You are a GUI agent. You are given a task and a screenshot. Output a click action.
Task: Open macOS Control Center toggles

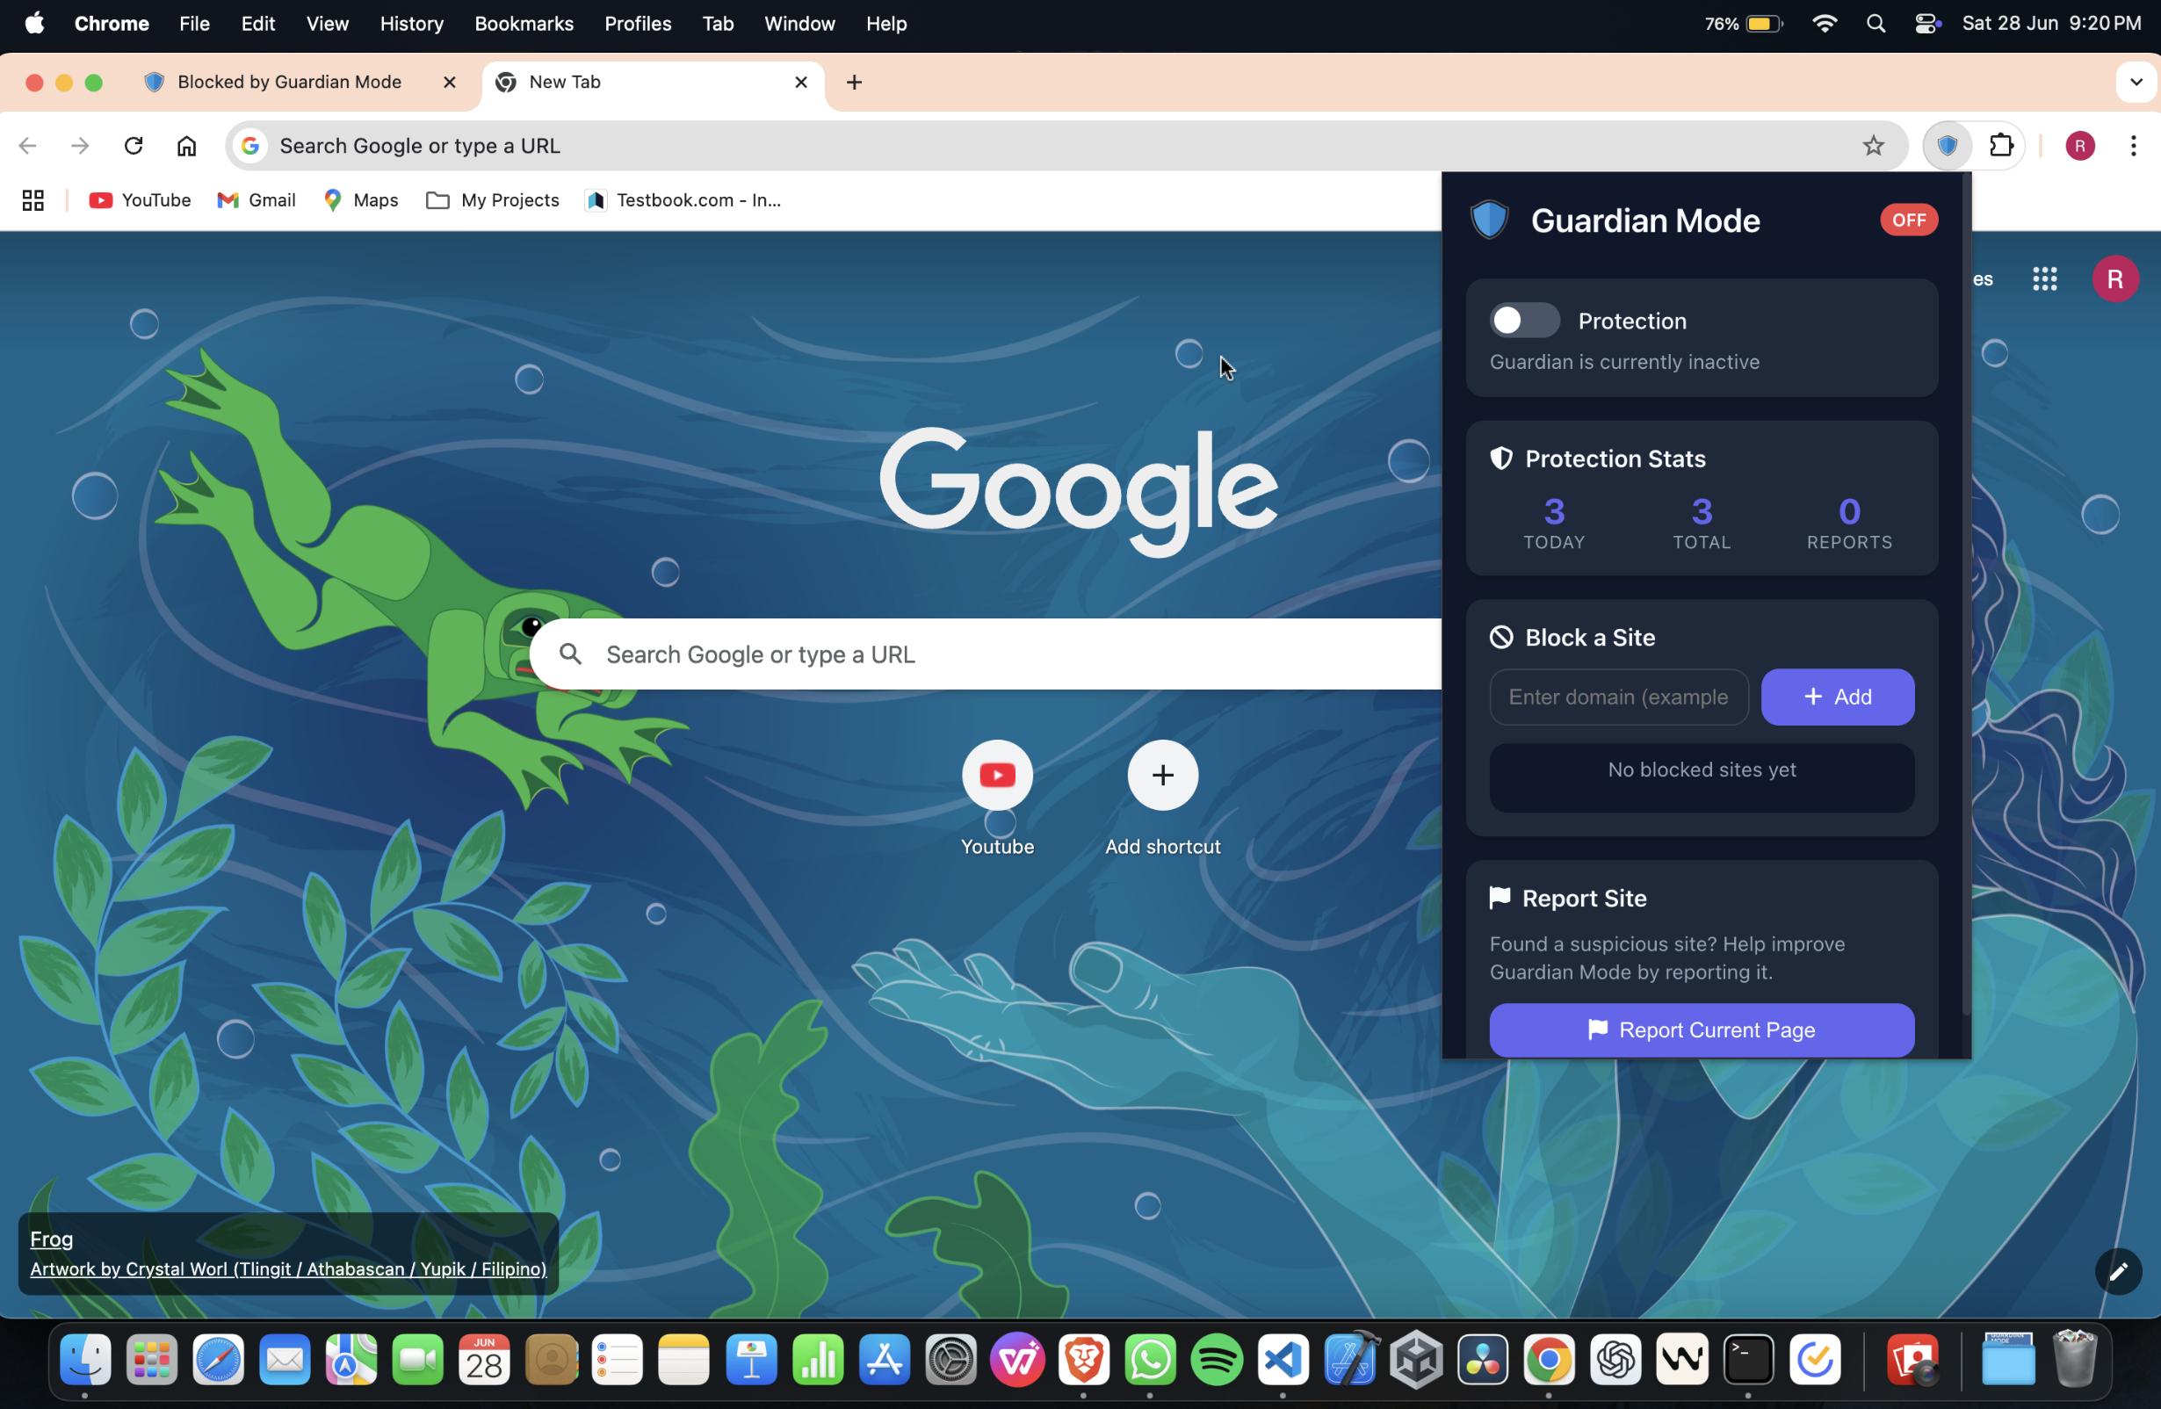[x=1926, y=24]
